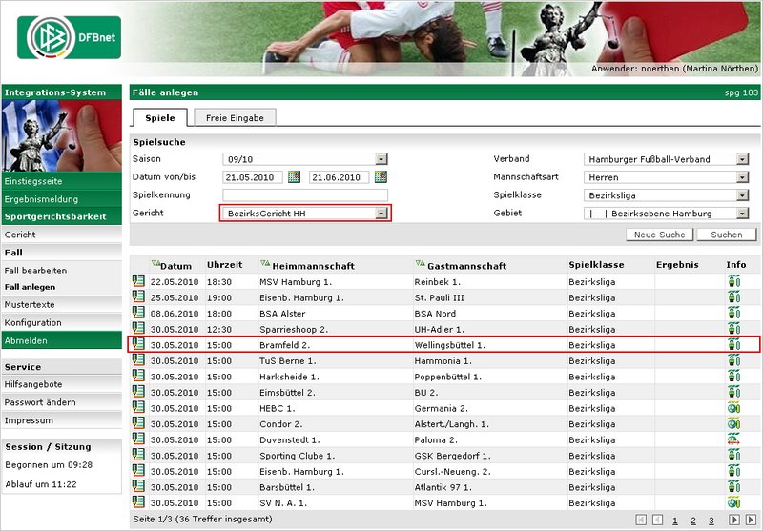Open the Verband dropdown
This screenshot has height=531, width=763.
(x=742, y=159)
